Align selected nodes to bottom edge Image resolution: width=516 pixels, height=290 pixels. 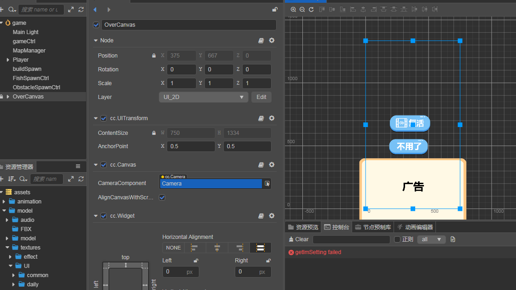tap(342, 9)
